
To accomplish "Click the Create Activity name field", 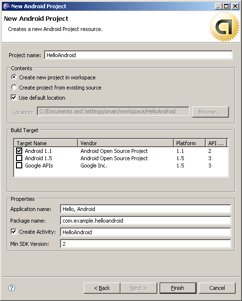I will (146, 232).
